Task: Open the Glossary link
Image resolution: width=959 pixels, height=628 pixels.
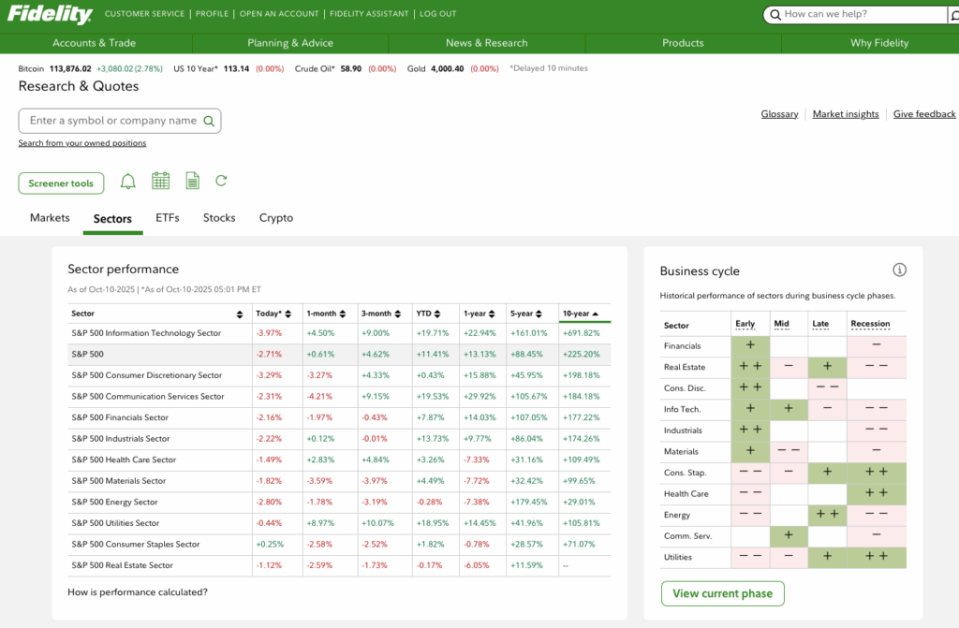Action: tap(779, 114)
